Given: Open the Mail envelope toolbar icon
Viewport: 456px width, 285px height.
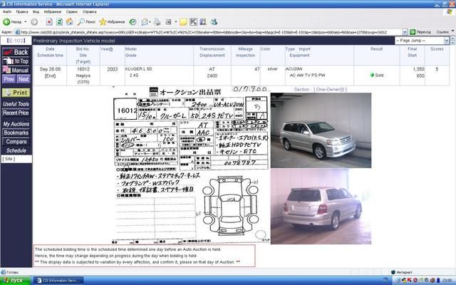Looking at the screenshot, I should click(x=145, y=22).
